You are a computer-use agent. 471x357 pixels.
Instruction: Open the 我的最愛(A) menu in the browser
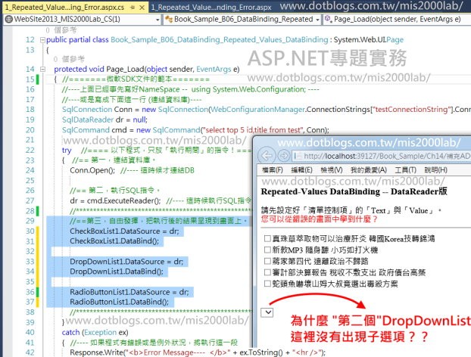[x=369, y=170]
